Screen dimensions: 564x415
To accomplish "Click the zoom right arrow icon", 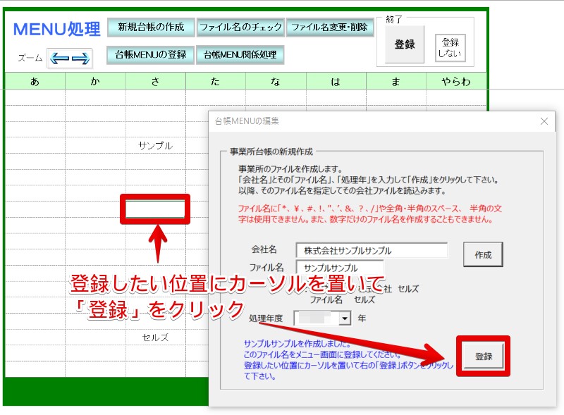I will pyautogui.click(x=80, y=58).
